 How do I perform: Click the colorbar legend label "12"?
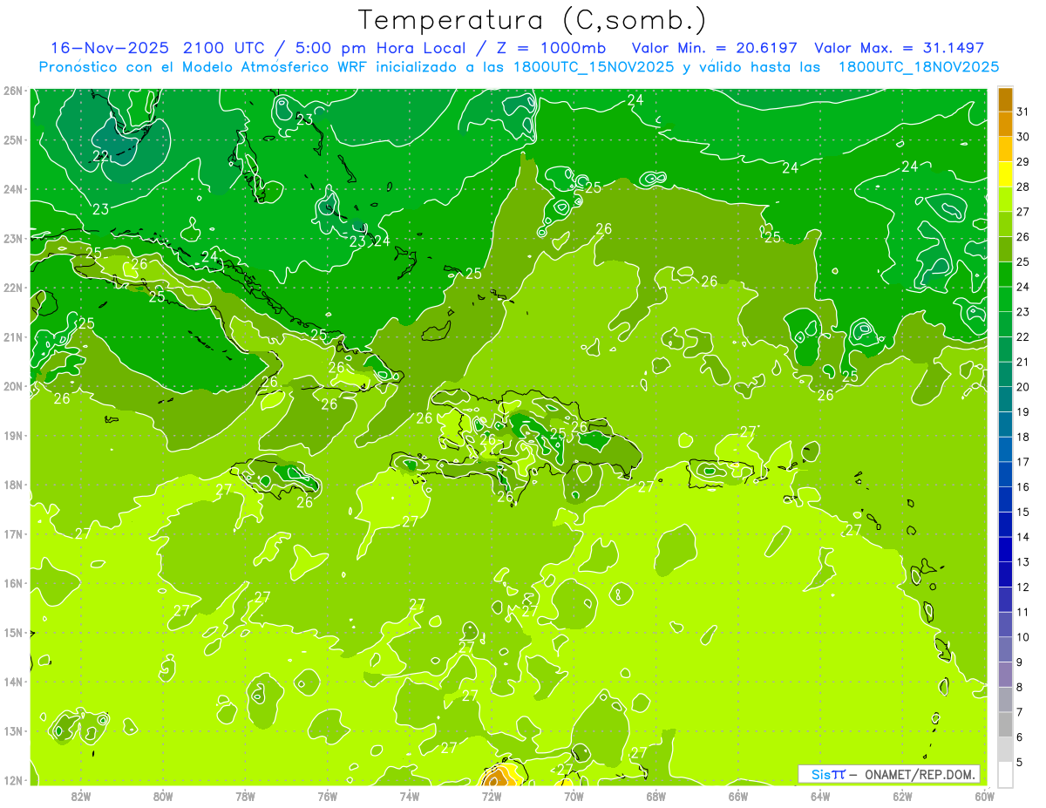1023,587
